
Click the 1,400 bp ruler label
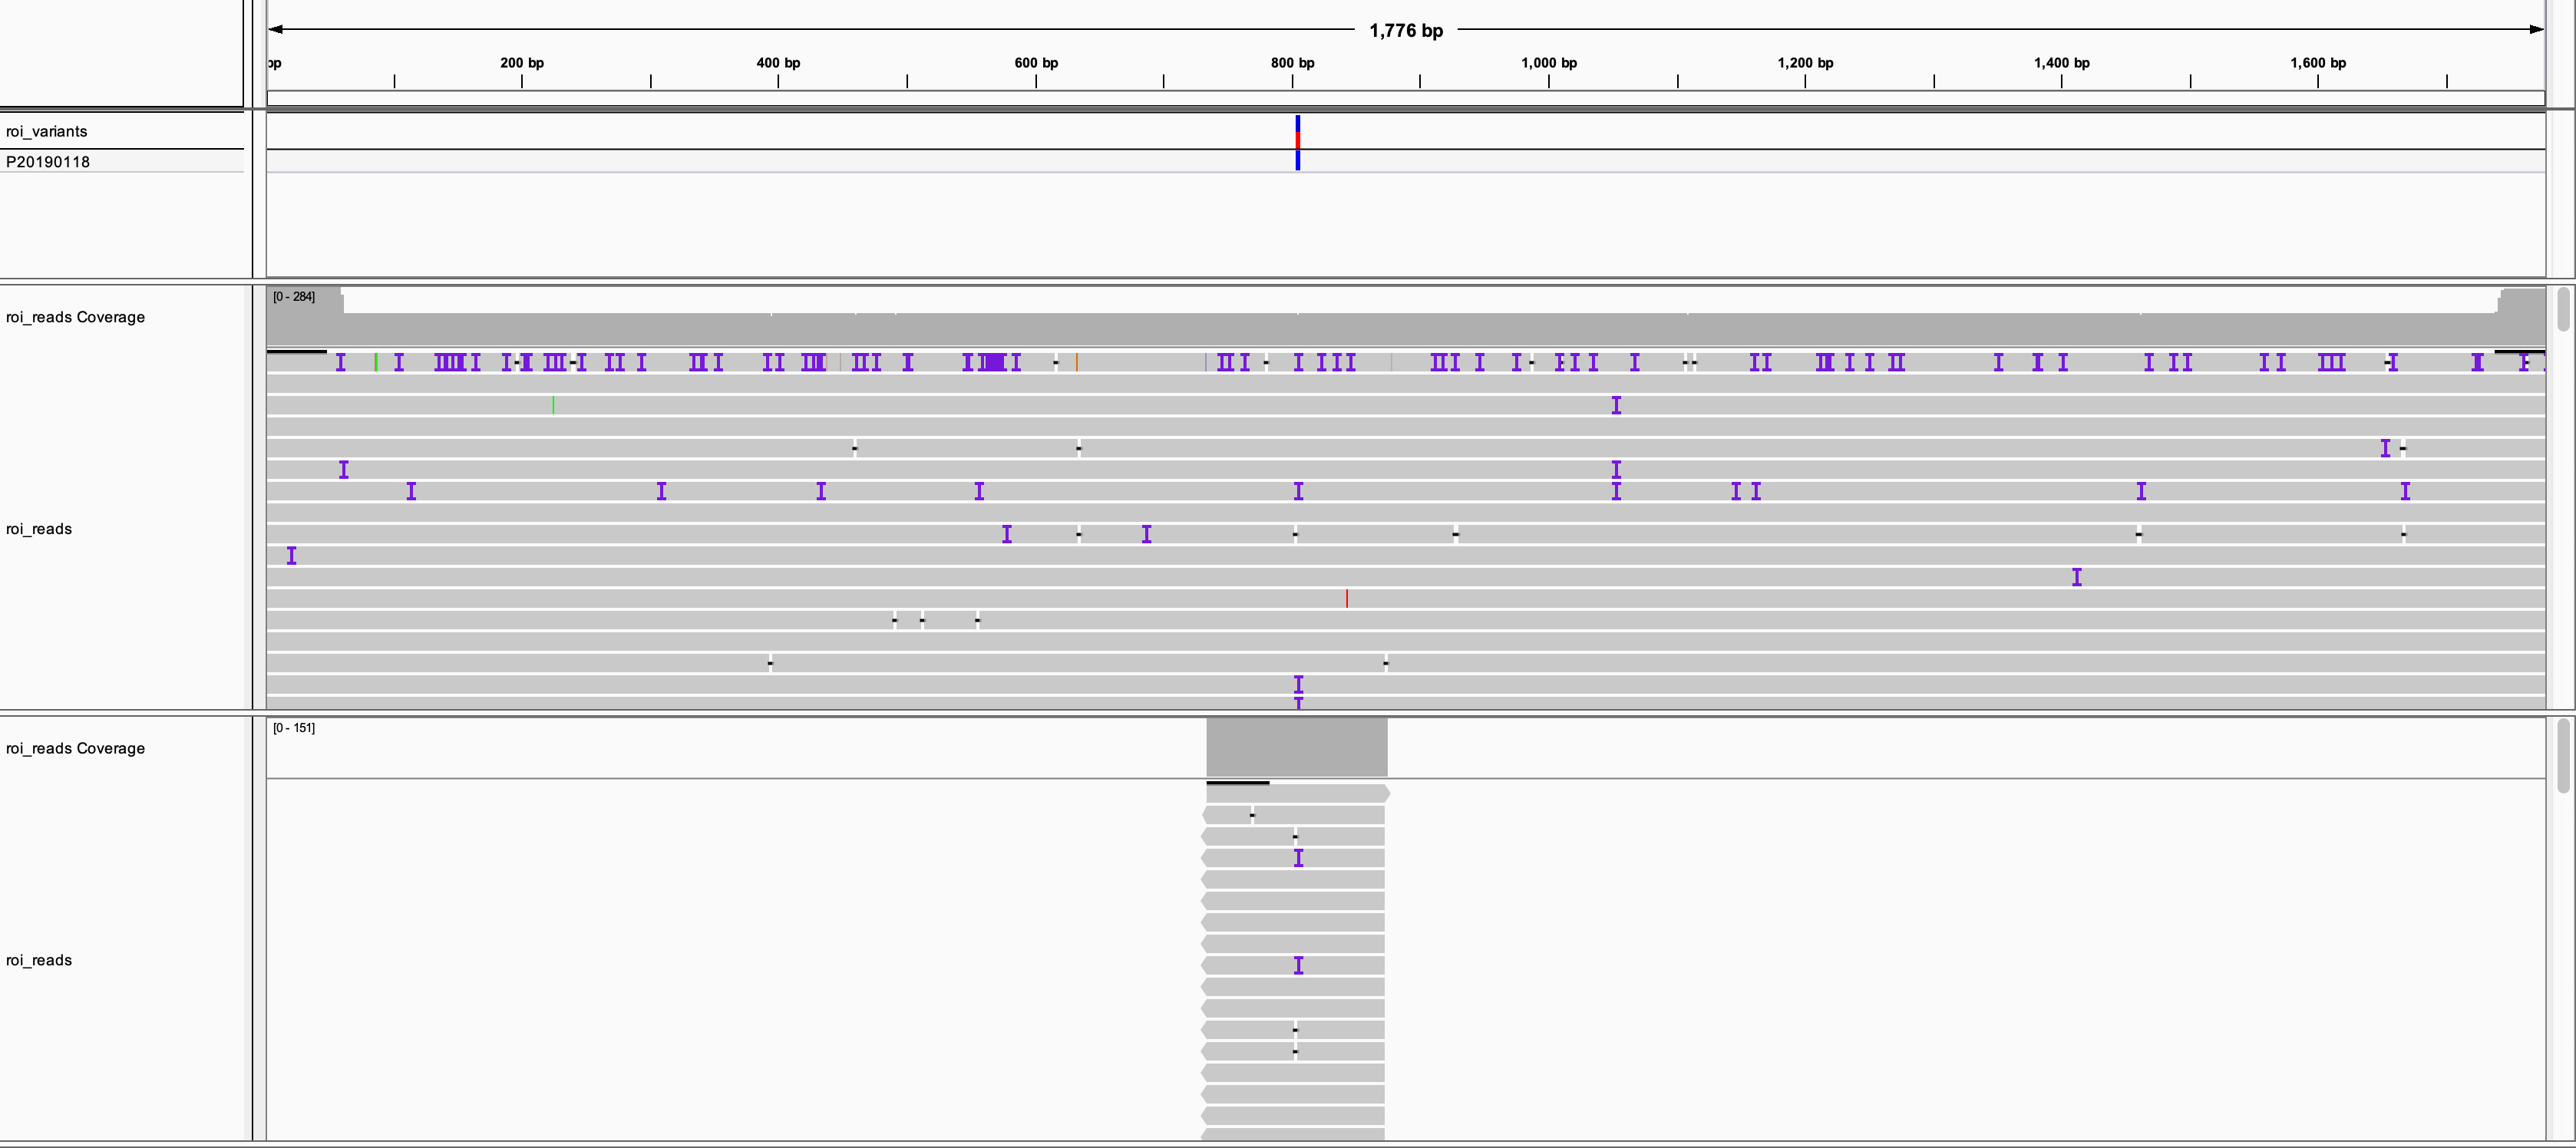tap(2061, 63)
